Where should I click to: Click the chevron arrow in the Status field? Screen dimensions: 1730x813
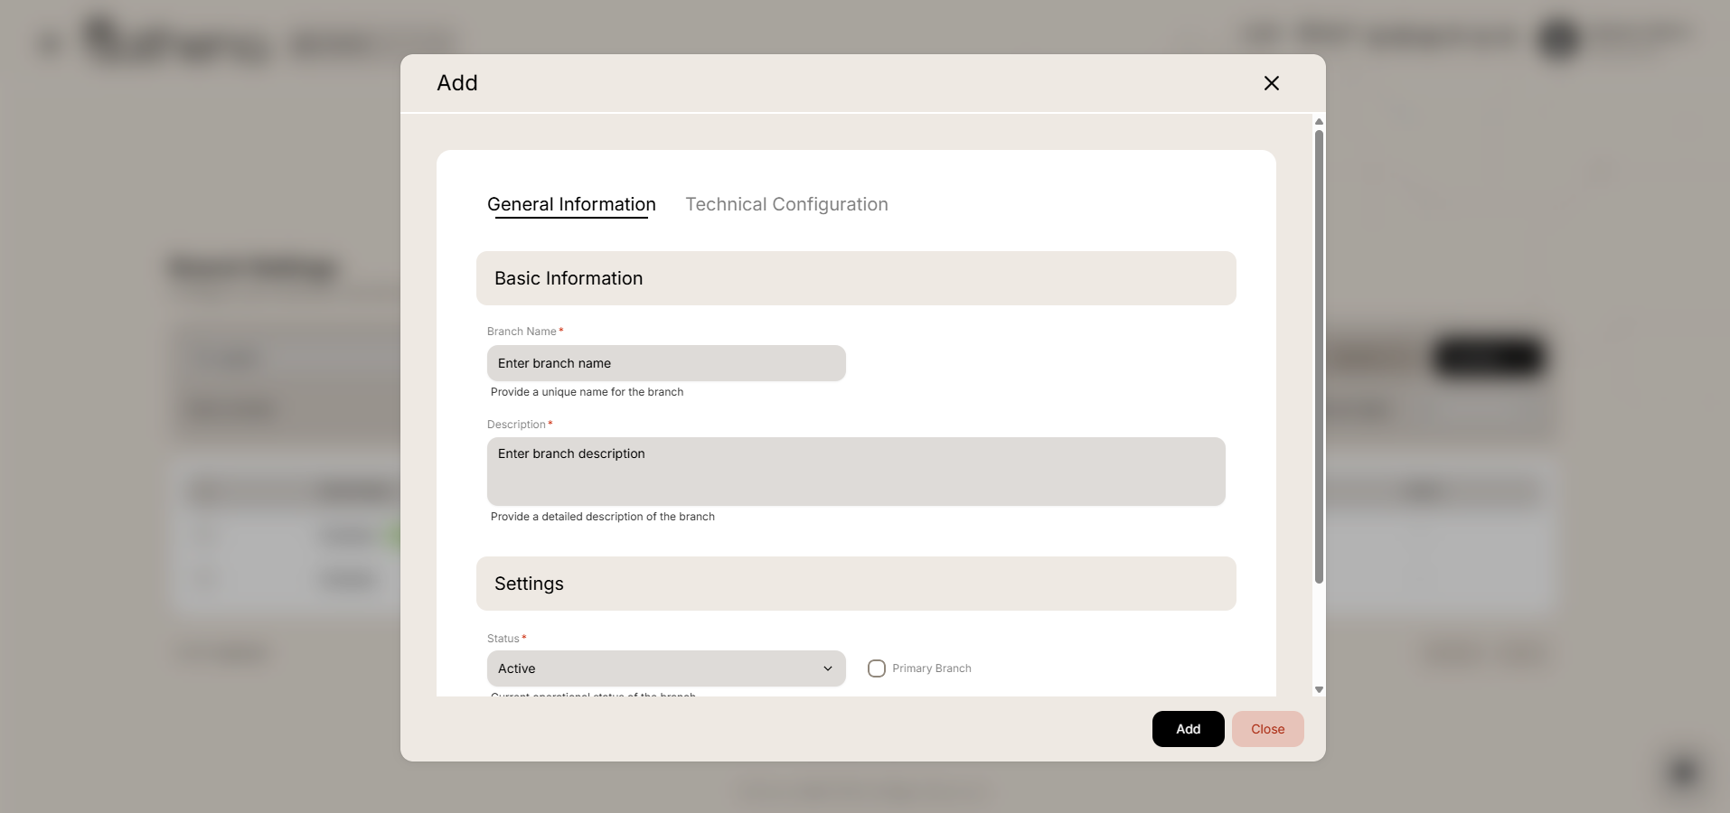(x=827, y=668)
